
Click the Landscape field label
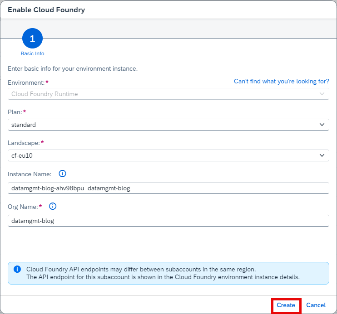pyautogui.click(x=24, y=143)
